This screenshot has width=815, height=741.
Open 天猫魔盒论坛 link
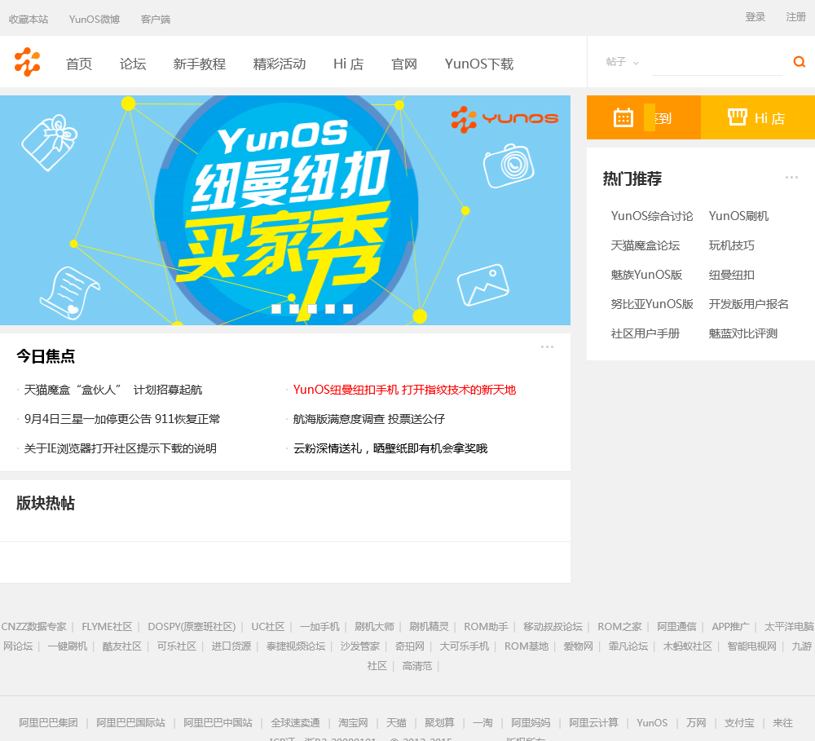tap(645, 245)
